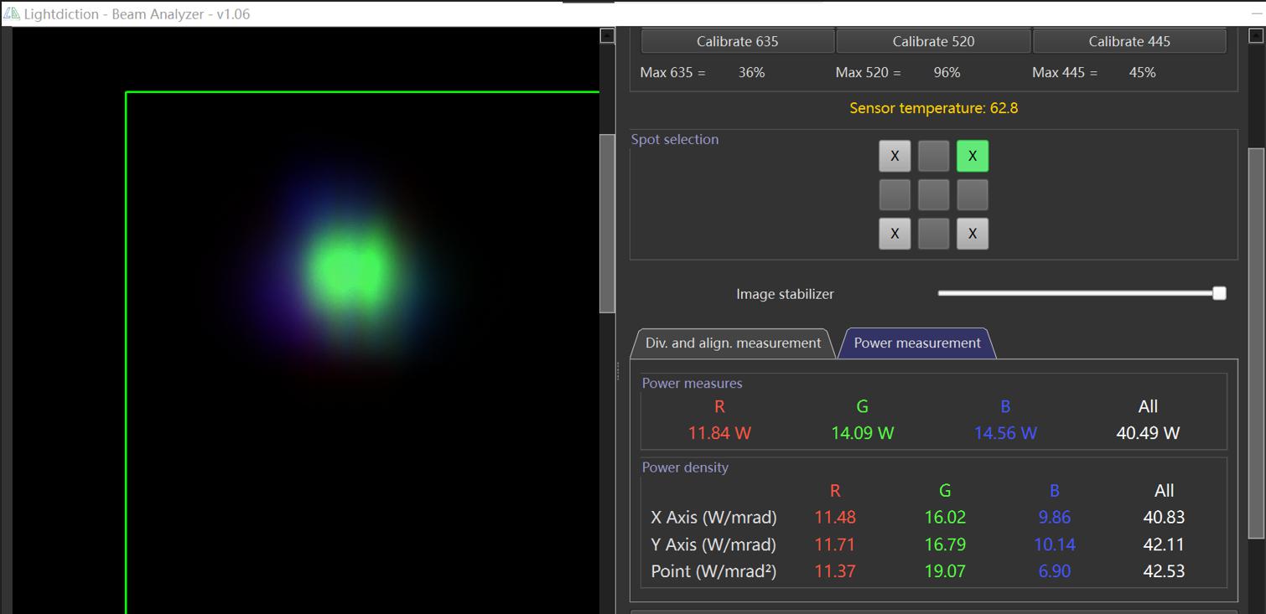Click the Point blue value 6.90
Image resolution: width=1266 pixels, height=614 pixels.
(1054, 571)
